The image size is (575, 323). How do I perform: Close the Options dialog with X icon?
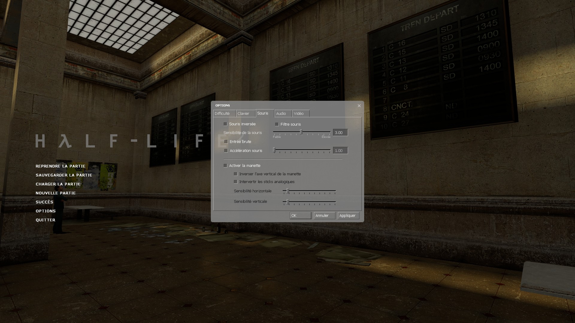(x=359, y=106)
